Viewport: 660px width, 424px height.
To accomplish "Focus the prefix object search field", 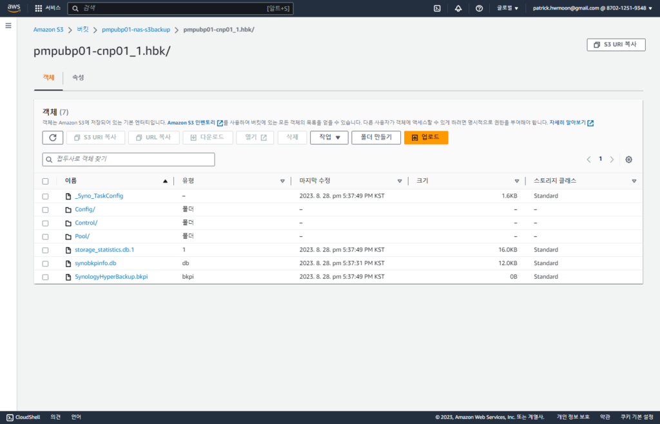I will click(x=128, y=160).
